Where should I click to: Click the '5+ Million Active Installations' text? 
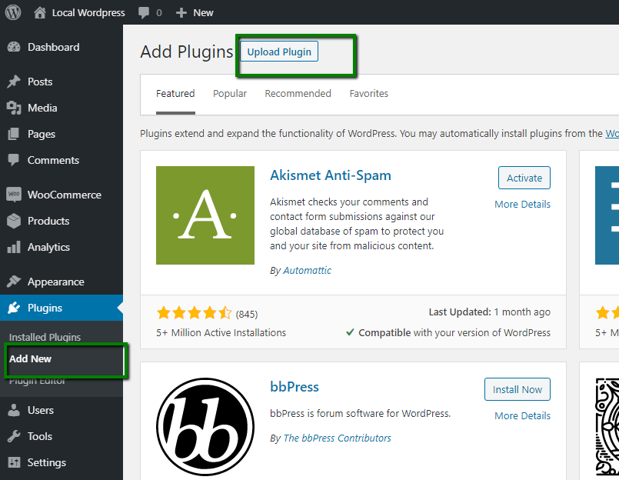tap(221, 333)
